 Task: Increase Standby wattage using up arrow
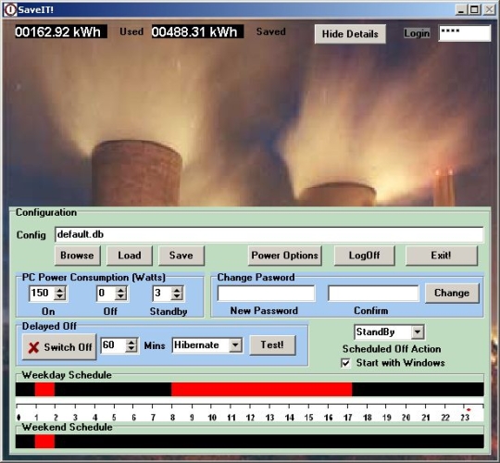click(177, 290)
